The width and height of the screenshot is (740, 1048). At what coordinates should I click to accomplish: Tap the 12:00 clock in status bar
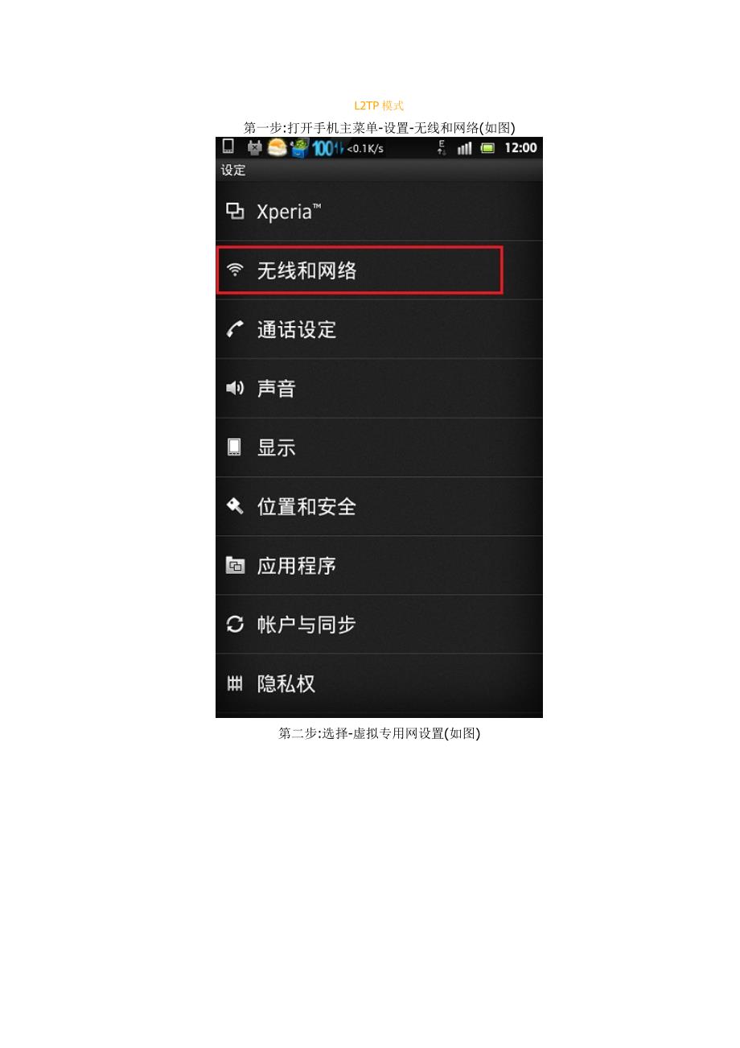[x=520, y=148]
